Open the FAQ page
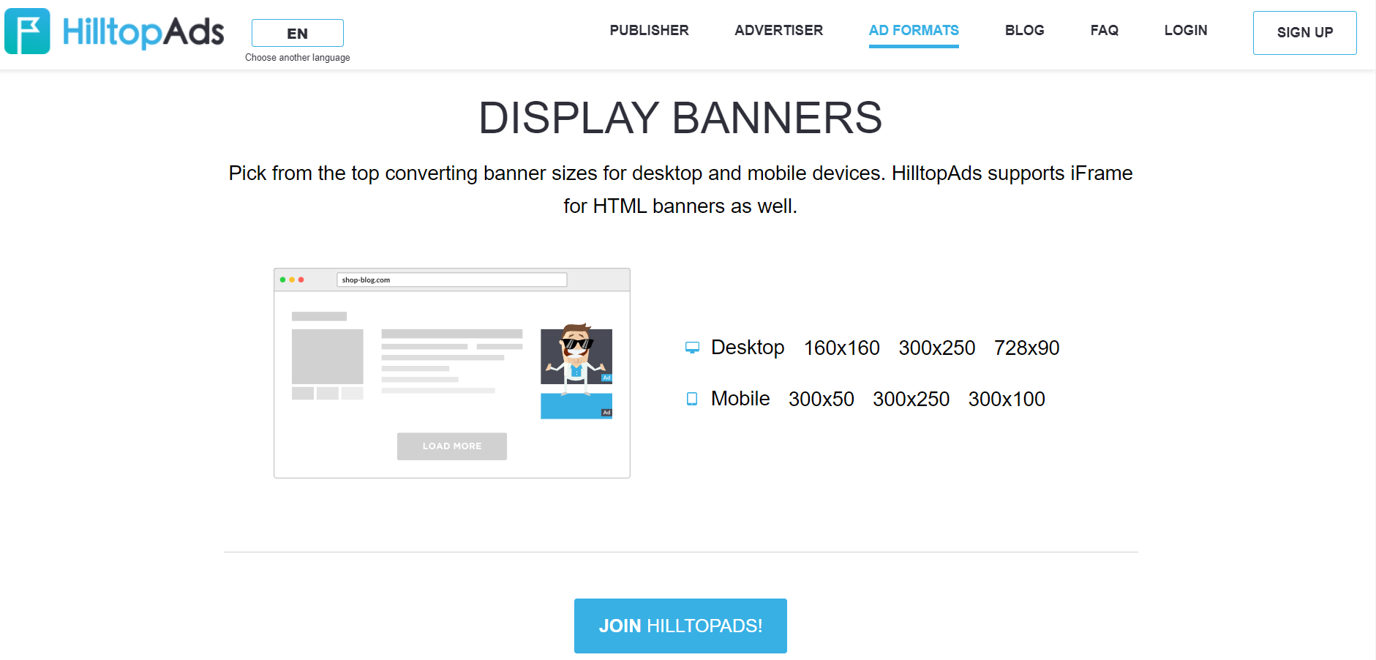The image size is (1376, 660). pyautogui.click(x=1105, y=31)
